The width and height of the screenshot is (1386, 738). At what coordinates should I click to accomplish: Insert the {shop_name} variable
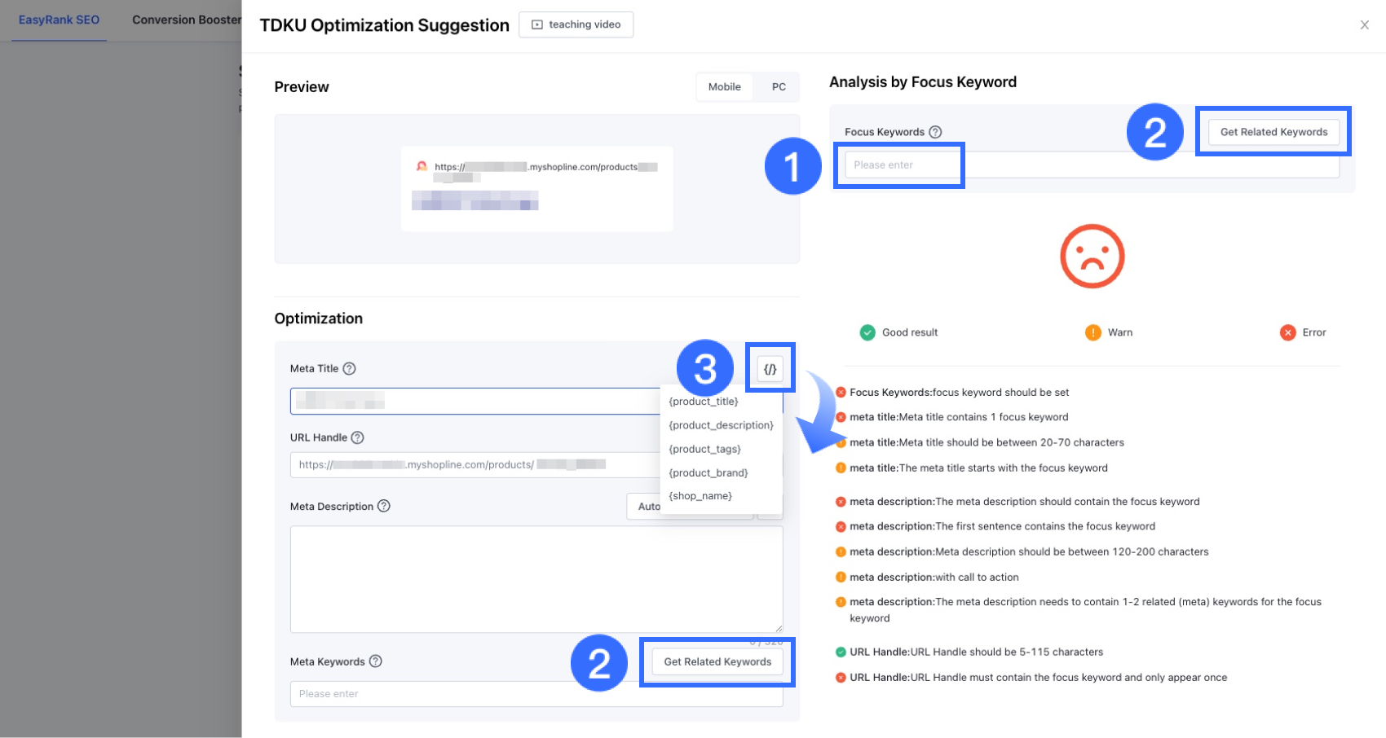coord(700,496)
